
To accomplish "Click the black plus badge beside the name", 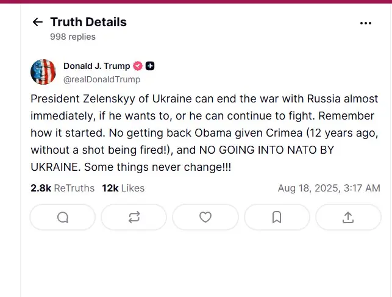I will pyautogui.click(x=150, y=66).
